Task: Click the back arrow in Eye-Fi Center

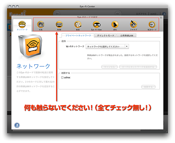Action: pos(57,14)
